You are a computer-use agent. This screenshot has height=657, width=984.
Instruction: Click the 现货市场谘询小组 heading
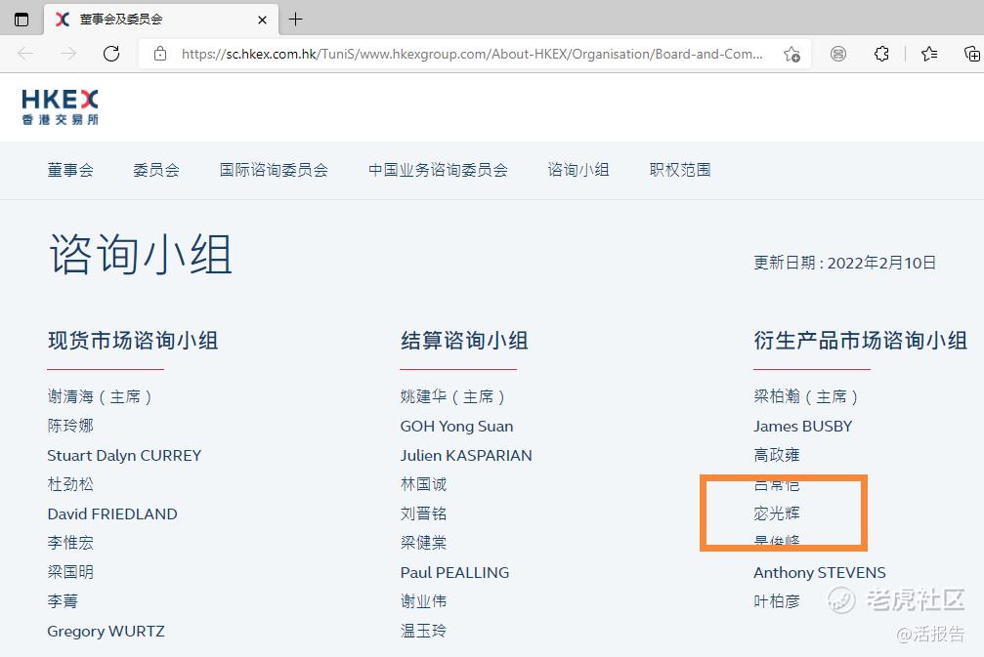pyautogui.click(x=133, y=341)
